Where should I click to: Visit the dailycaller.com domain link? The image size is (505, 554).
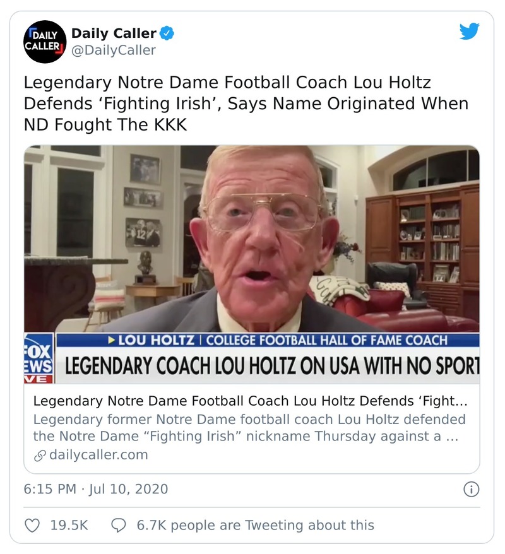pyautogui.click(x=98, y=455)
